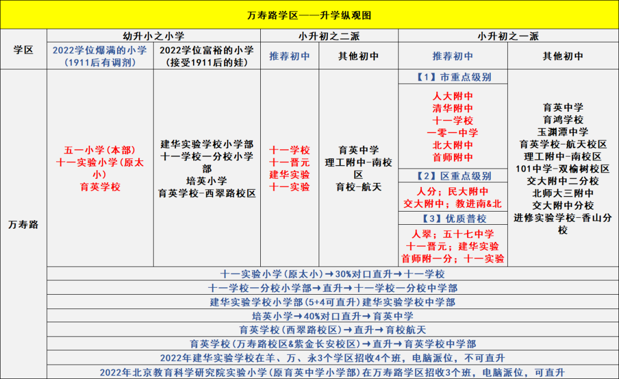Click the 交大附中分校 entry
This screenshot has height=379, width=619.
[x=563, y=205]
